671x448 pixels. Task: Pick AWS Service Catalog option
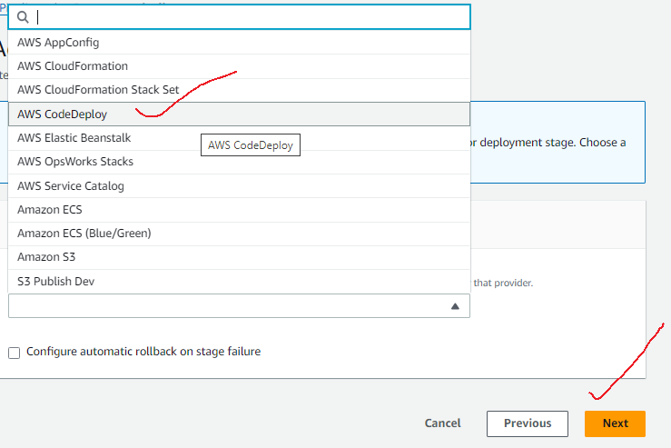point(239,186)
